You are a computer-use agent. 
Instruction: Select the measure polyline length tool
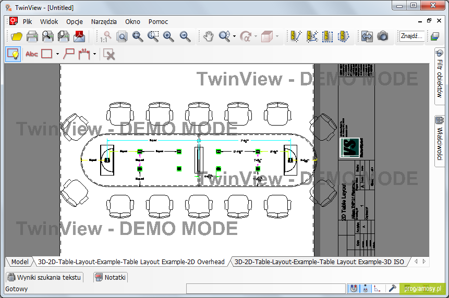[x=312, y=36]
